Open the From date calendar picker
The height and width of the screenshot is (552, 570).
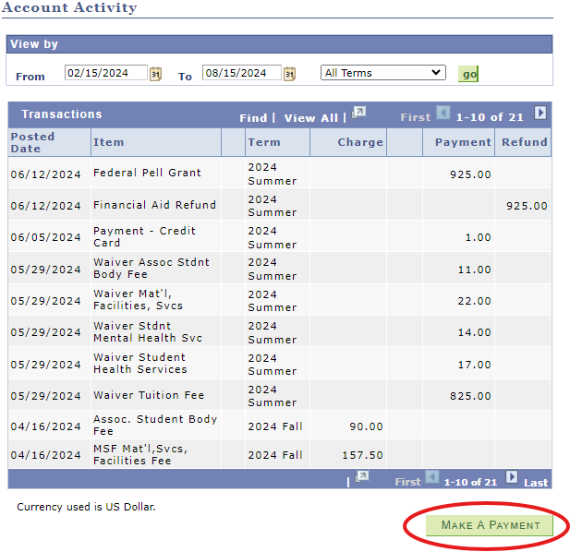[155, 74]
